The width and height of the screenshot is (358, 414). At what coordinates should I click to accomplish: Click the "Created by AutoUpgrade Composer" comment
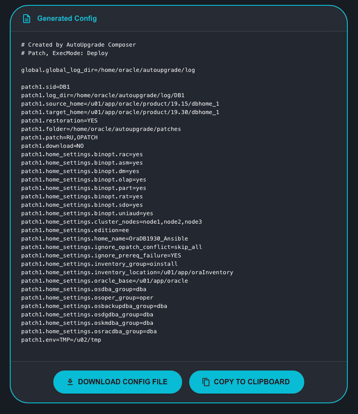79,45
